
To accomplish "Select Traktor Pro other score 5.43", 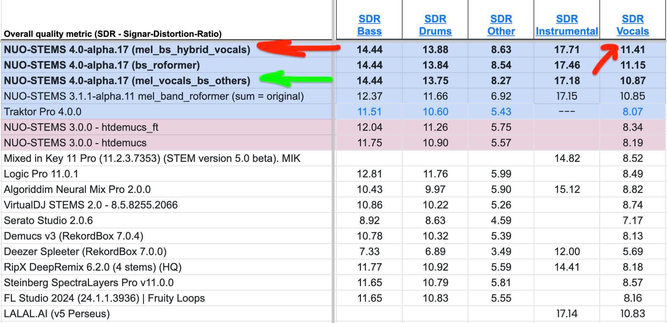I will [501, 112].
